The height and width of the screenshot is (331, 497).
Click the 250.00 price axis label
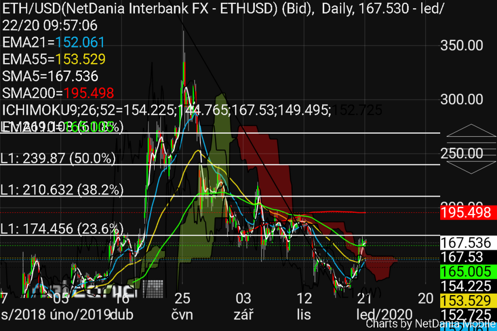462,154
